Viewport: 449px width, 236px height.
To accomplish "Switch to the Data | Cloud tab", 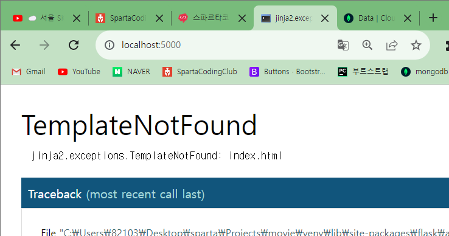I will click(x=377, y=18).
